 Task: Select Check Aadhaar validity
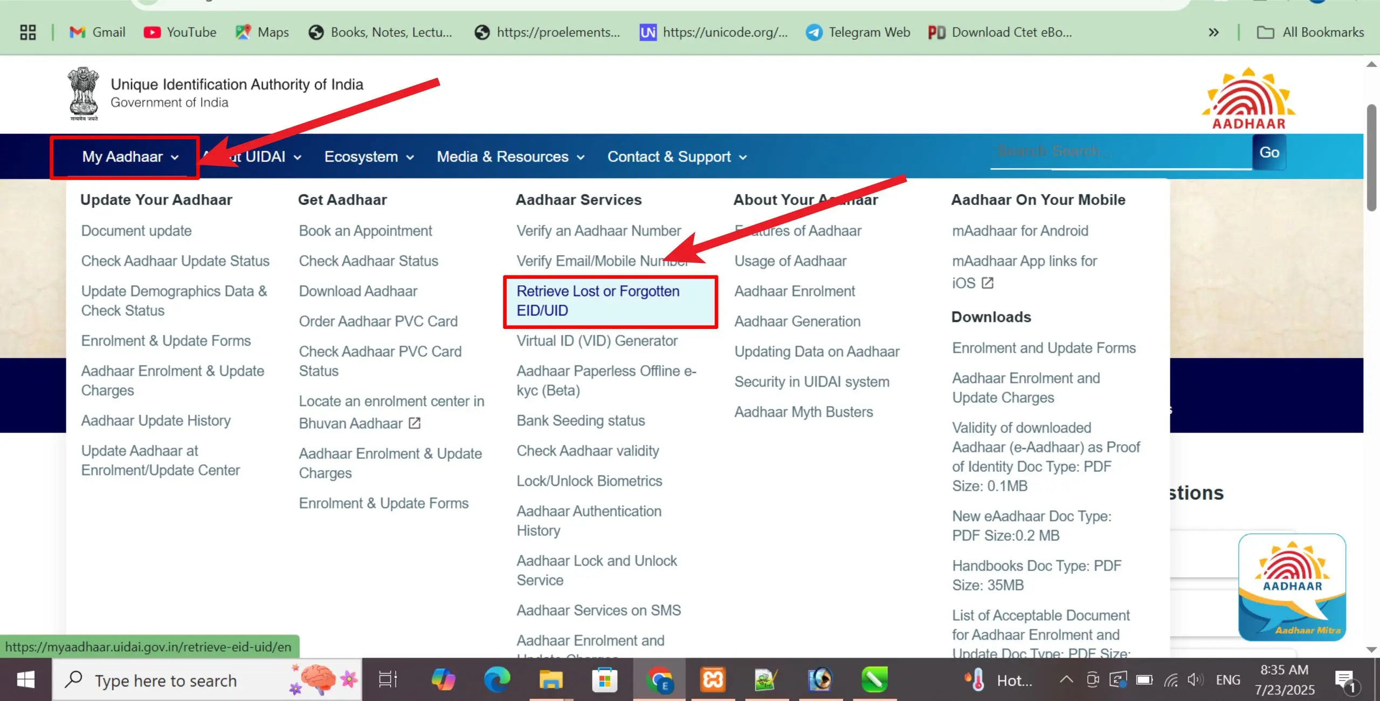588,451
